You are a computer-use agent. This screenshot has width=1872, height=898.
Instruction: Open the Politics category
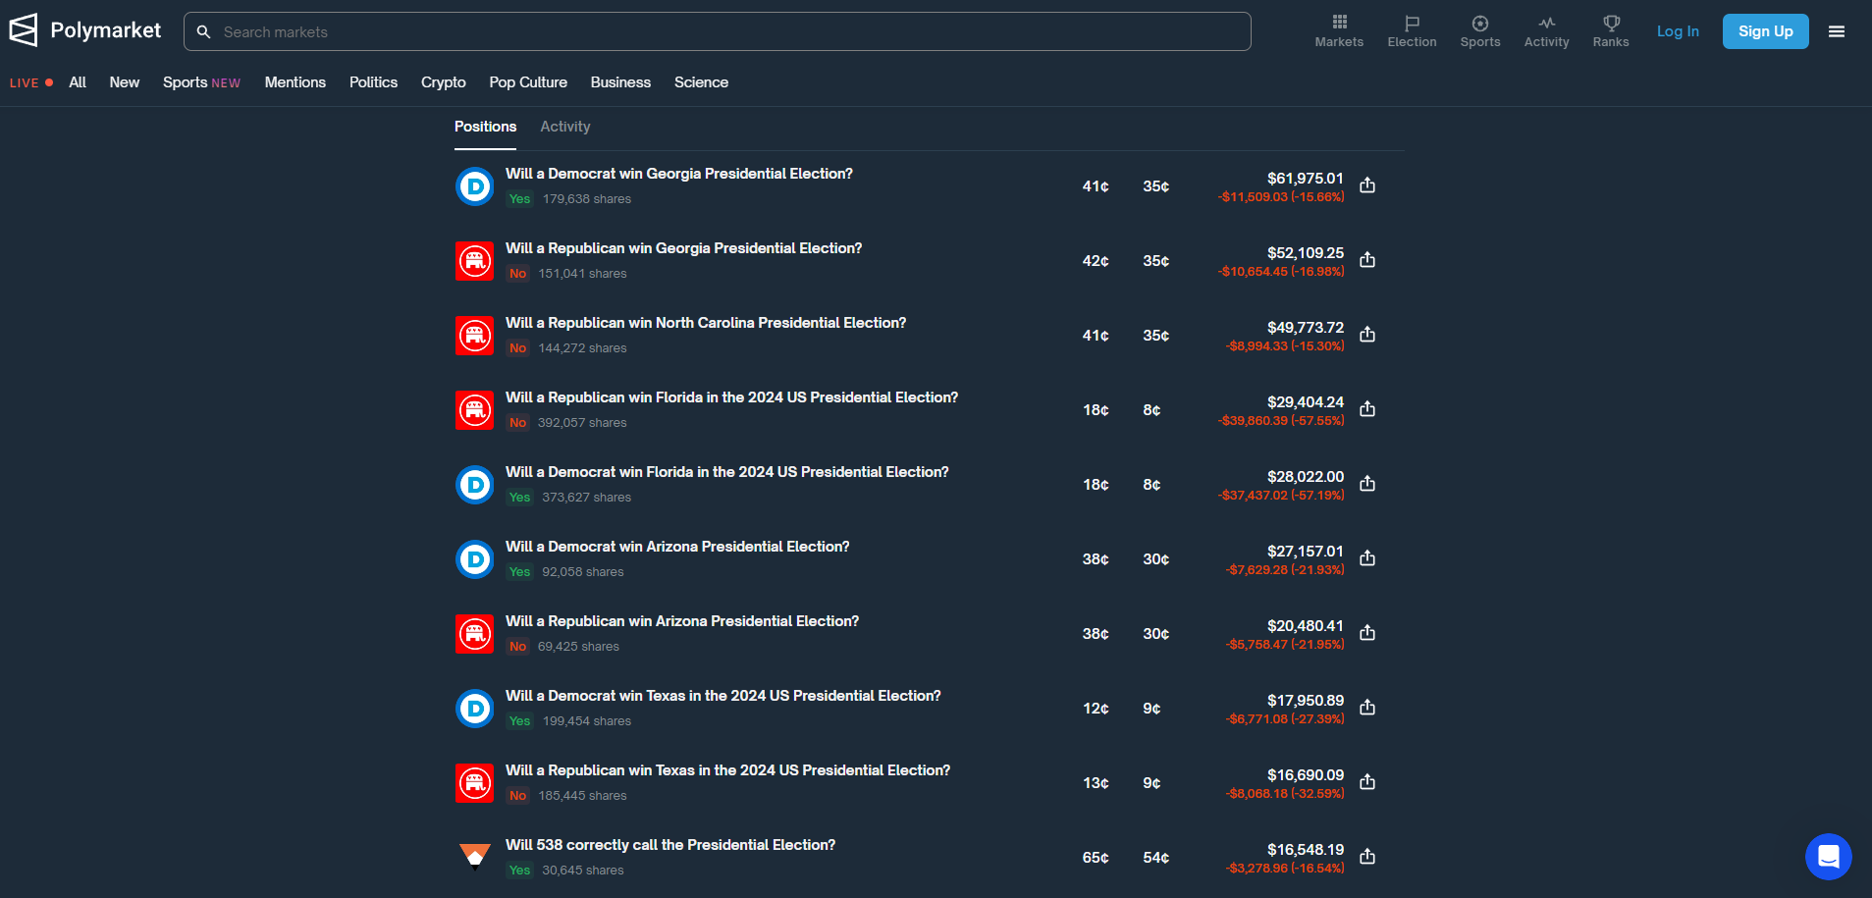(x=374, y=82)
